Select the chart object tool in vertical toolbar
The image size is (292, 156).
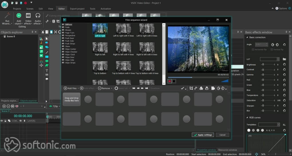tap(41, 39)
